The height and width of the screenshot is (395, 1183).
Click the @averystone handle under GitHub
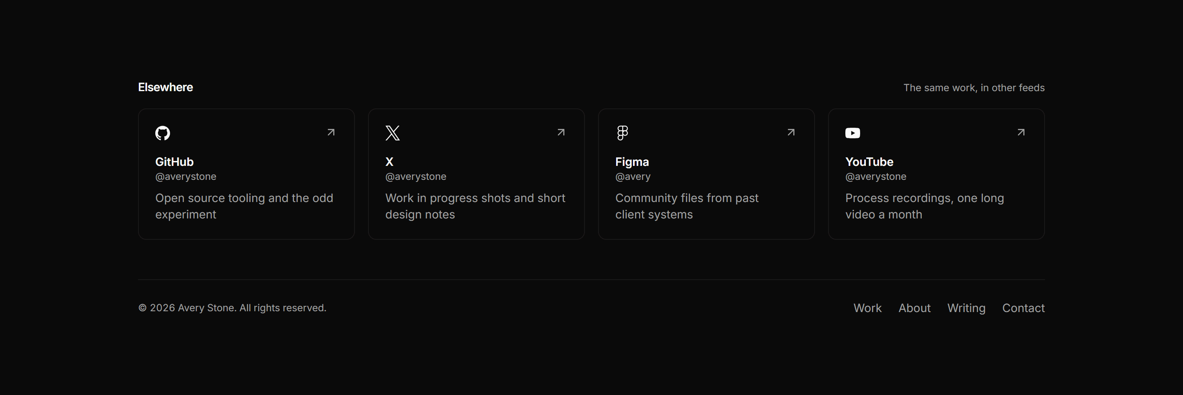pyautogui.click(x=186, y=177)
